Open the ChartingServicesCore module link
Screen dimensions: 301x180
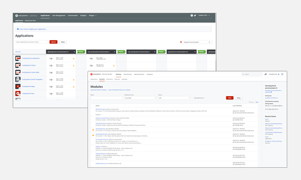point(102,139)
